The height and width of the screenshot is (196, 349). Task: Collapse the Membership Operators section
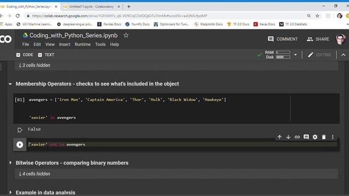click(10, 84)
